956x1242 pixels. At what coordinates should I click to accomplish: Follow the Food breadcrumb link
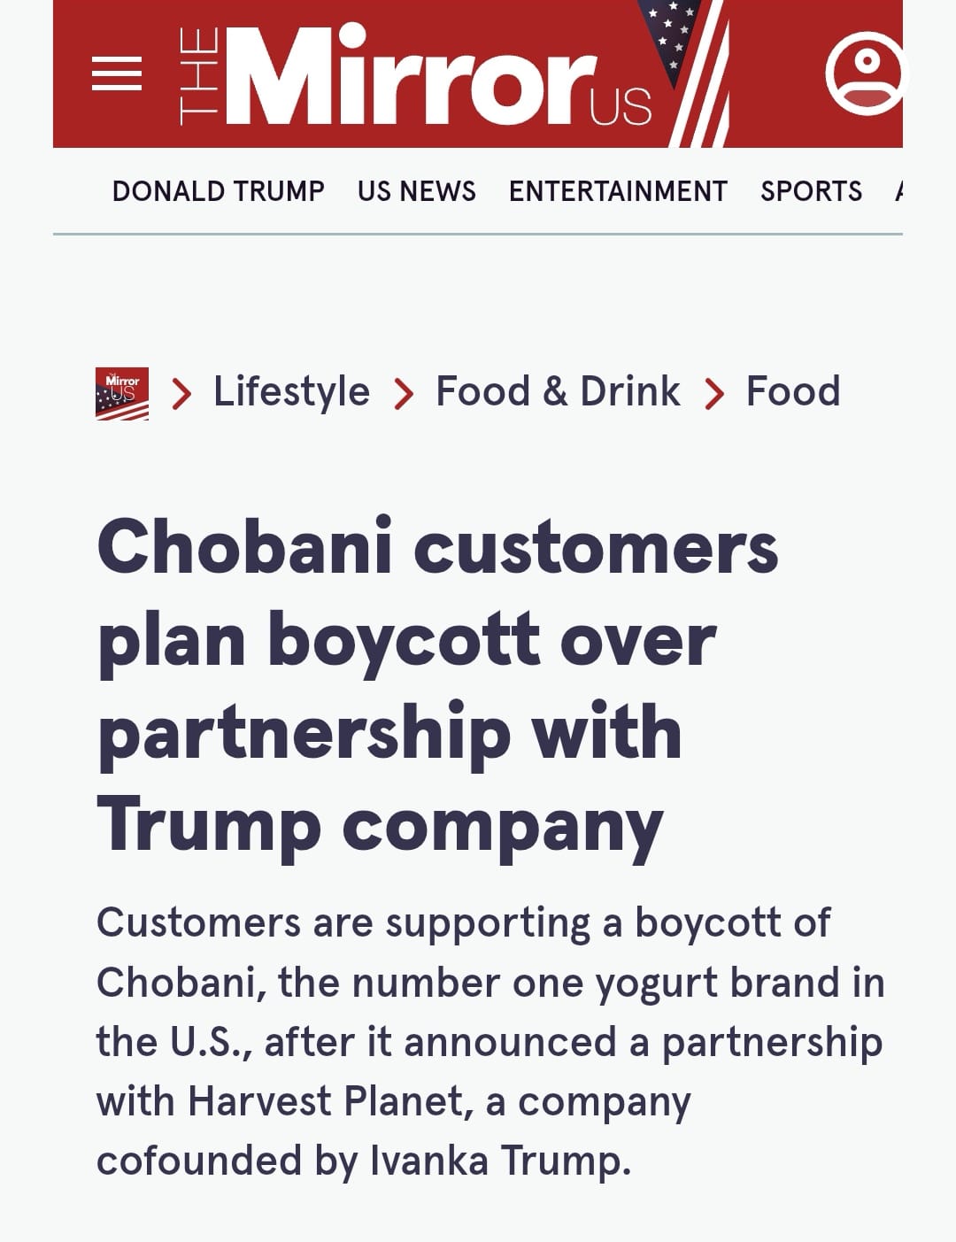pos(793,391)
